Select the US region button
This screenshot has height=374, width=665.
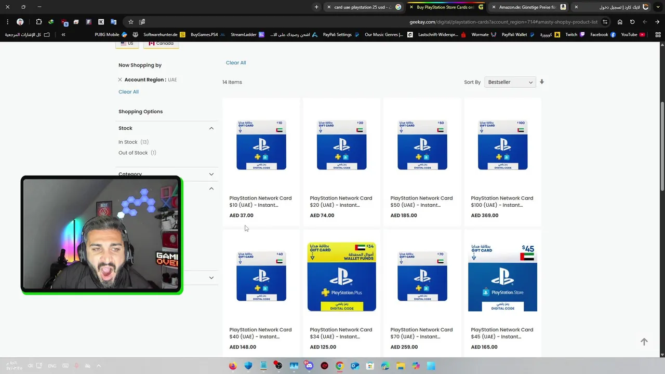pyautogui.click(x=127, y=44)
